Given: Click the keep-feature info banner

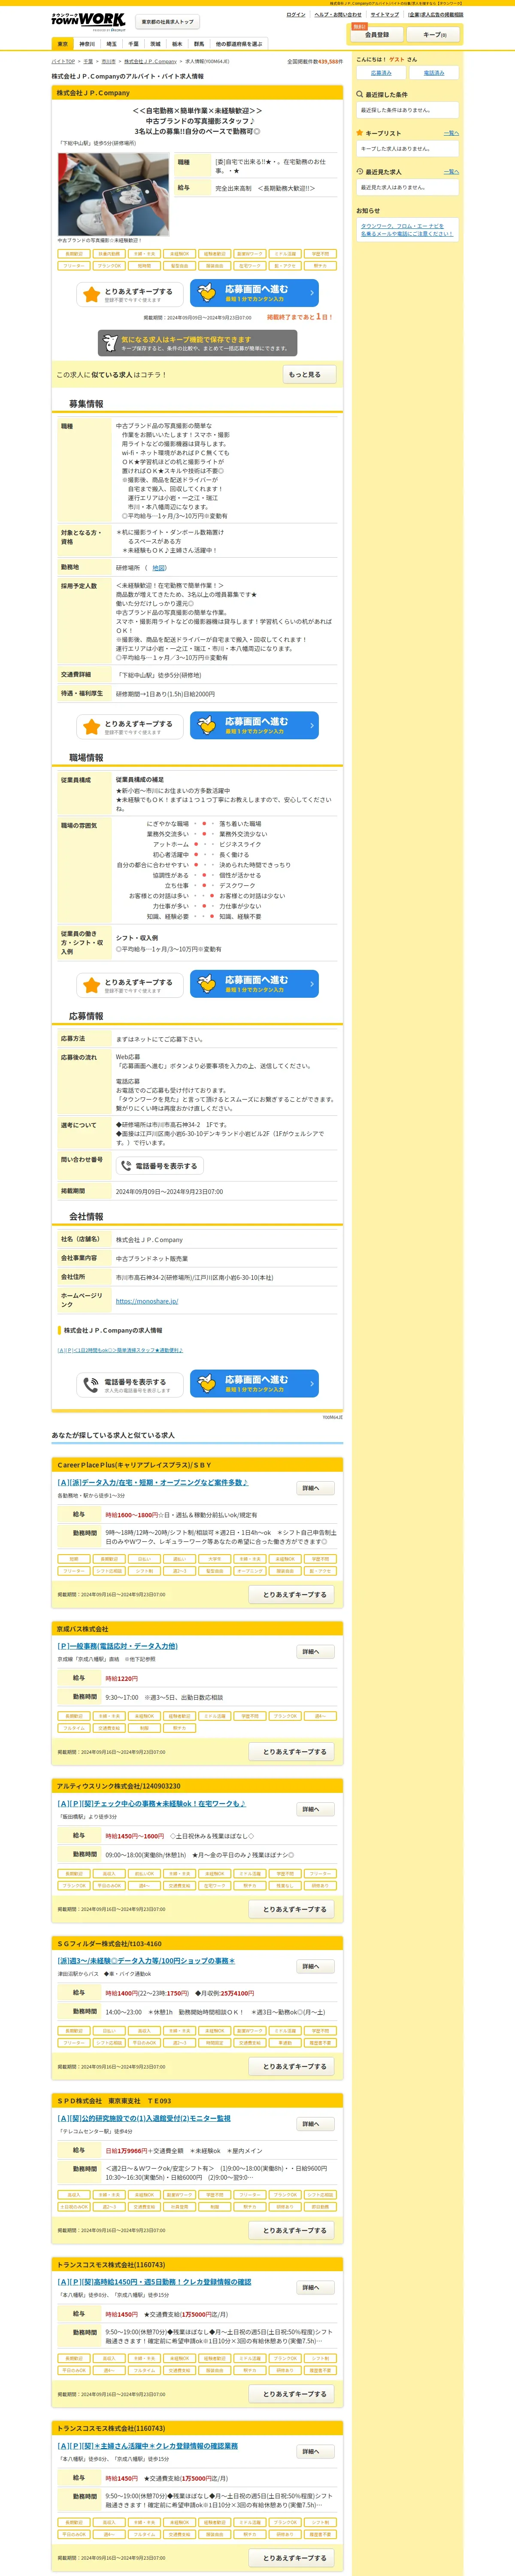Looking at the screenshot, I should coord(197,343).
